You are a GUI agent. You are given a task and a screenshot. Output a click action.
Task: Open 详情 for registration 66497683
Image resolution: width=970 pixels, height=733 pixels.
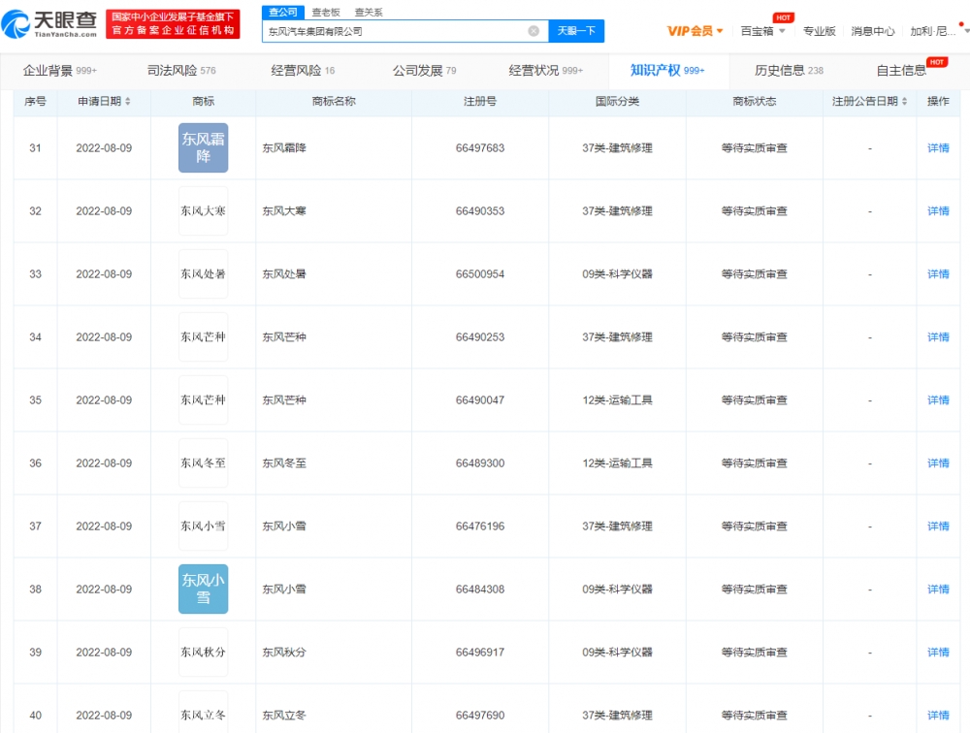(938, 147)
